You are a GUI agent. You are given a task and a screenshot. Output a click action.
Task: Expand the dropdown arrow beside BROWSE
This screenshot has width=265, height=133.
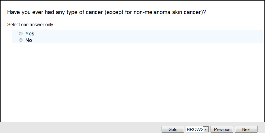coord(206,130)
